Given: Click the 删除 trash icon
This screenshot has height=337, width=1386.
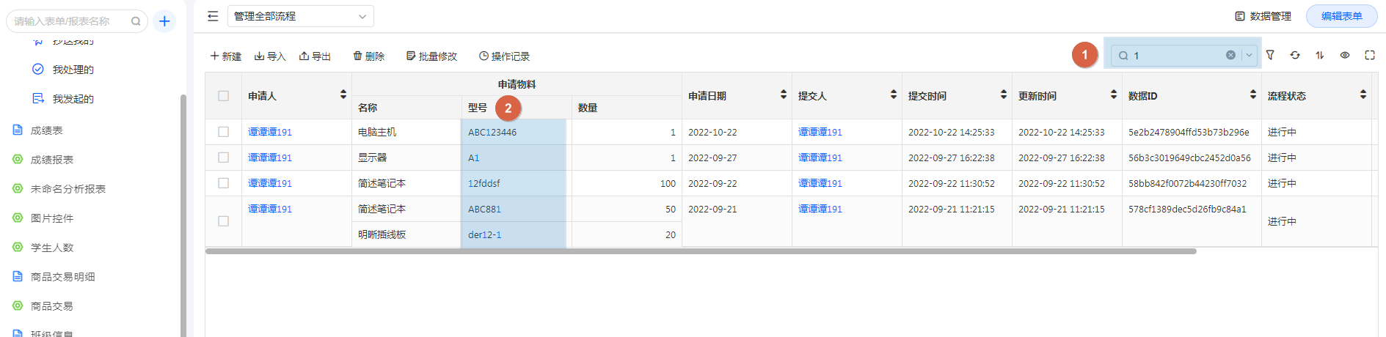Looking at the screenshot, I should click(368, 56).
